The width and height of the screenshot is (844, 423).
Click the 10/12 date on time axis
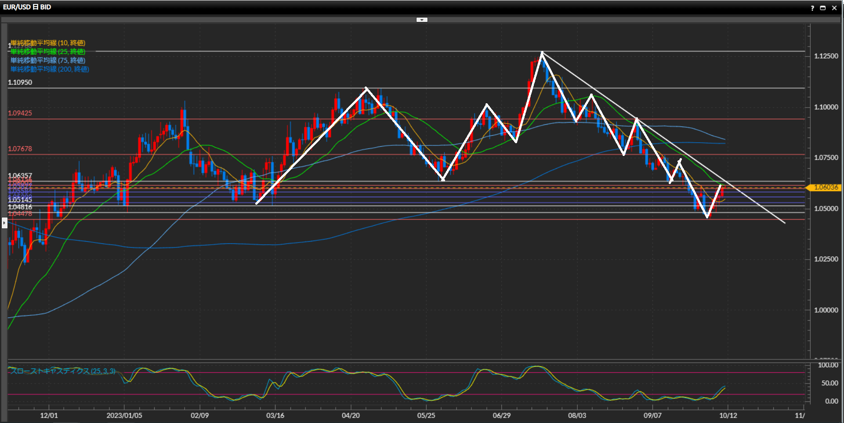(728, 416)
